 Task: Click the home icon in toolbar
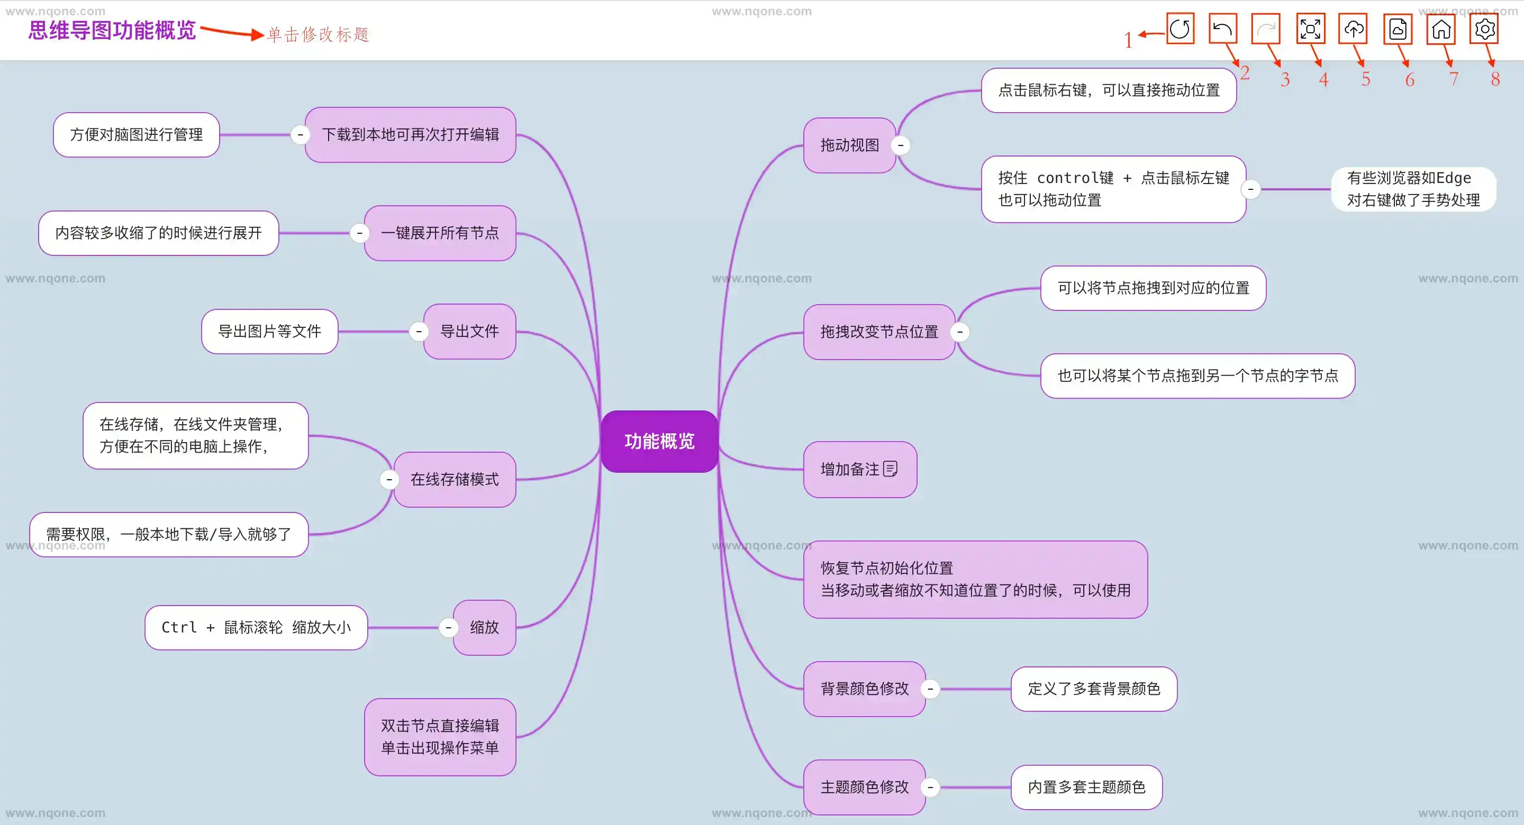pos(1441,29)
